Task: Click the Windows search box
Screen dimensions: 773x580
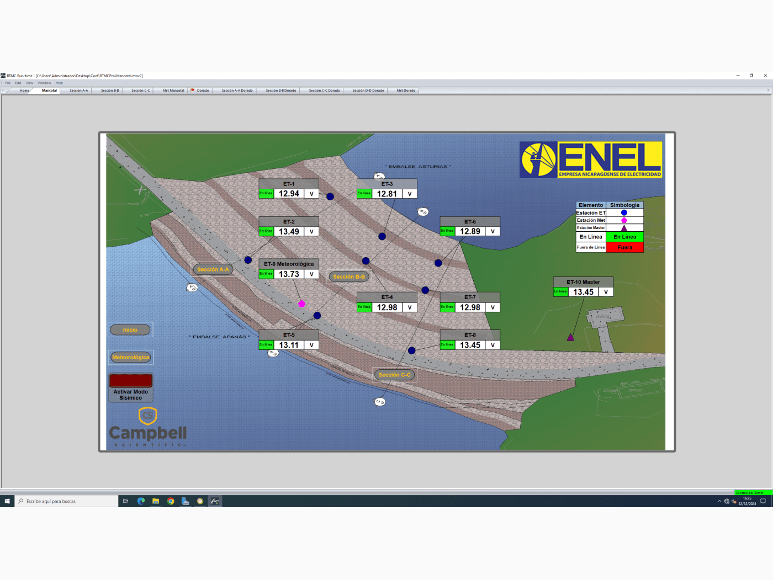Action: (x=66, y=501)
